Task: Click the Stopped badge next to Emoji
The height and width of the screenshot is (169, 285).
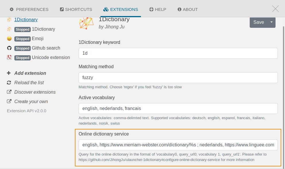Action: [x=23, y=39]
